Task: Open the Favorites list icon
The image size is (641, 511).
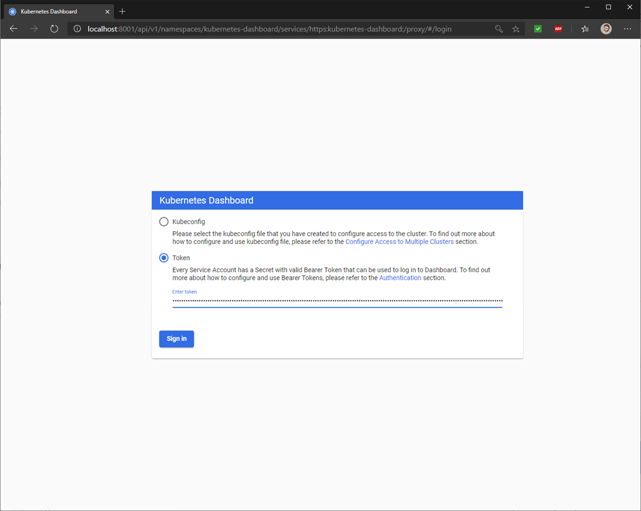Action: point(585,29)
